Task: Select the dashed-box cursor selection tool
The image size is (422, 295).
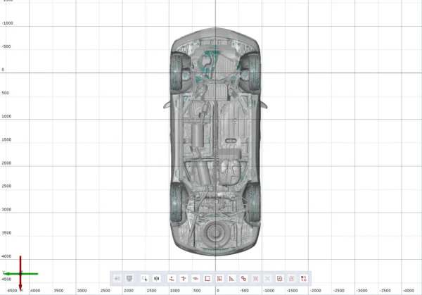Action: click(144, 278)
